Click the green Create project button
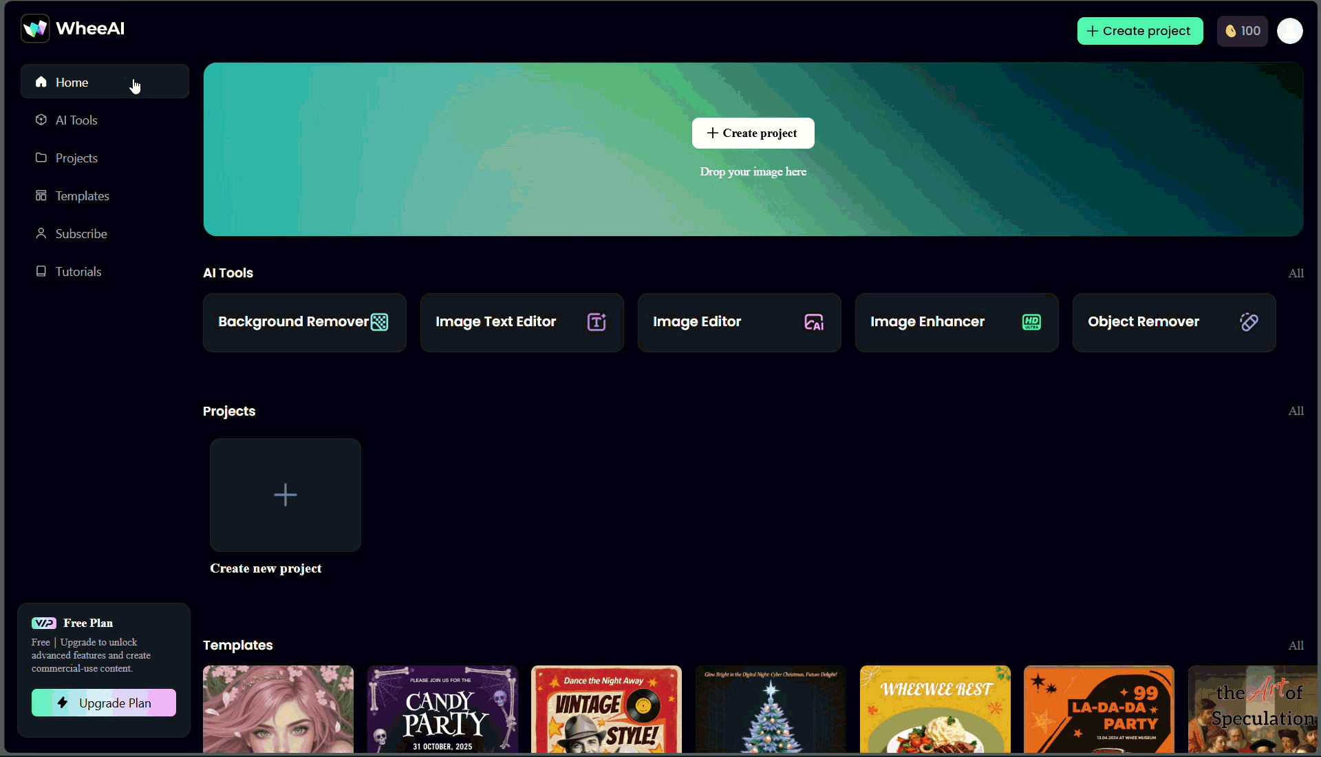Viewport: 1321px width, 757px height. click(x=1140, y=31)
